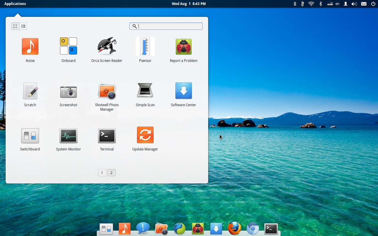378x236 pixels.
Task: Switch launcher to grid view
Action: pyautogui.click(x=15, y=26)
